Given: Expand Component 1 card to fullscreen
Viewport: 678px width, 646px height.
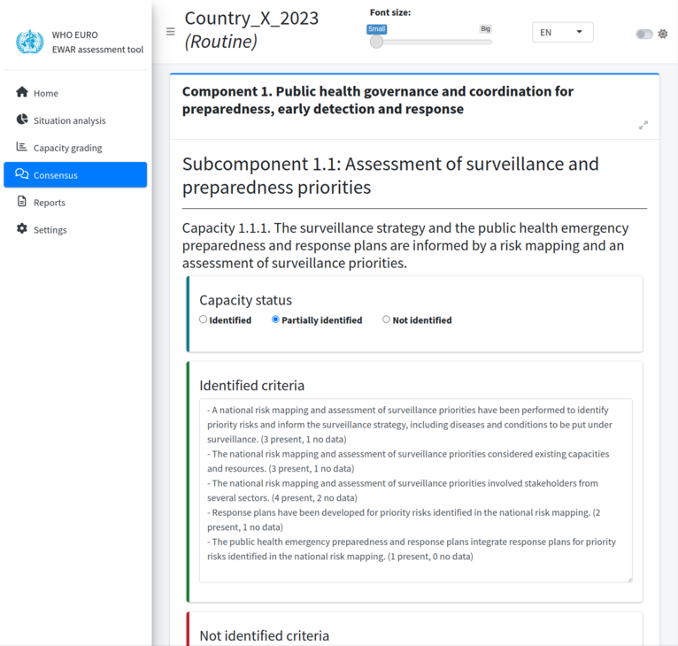Looking at the screenshot, I should tap(643, 125).
